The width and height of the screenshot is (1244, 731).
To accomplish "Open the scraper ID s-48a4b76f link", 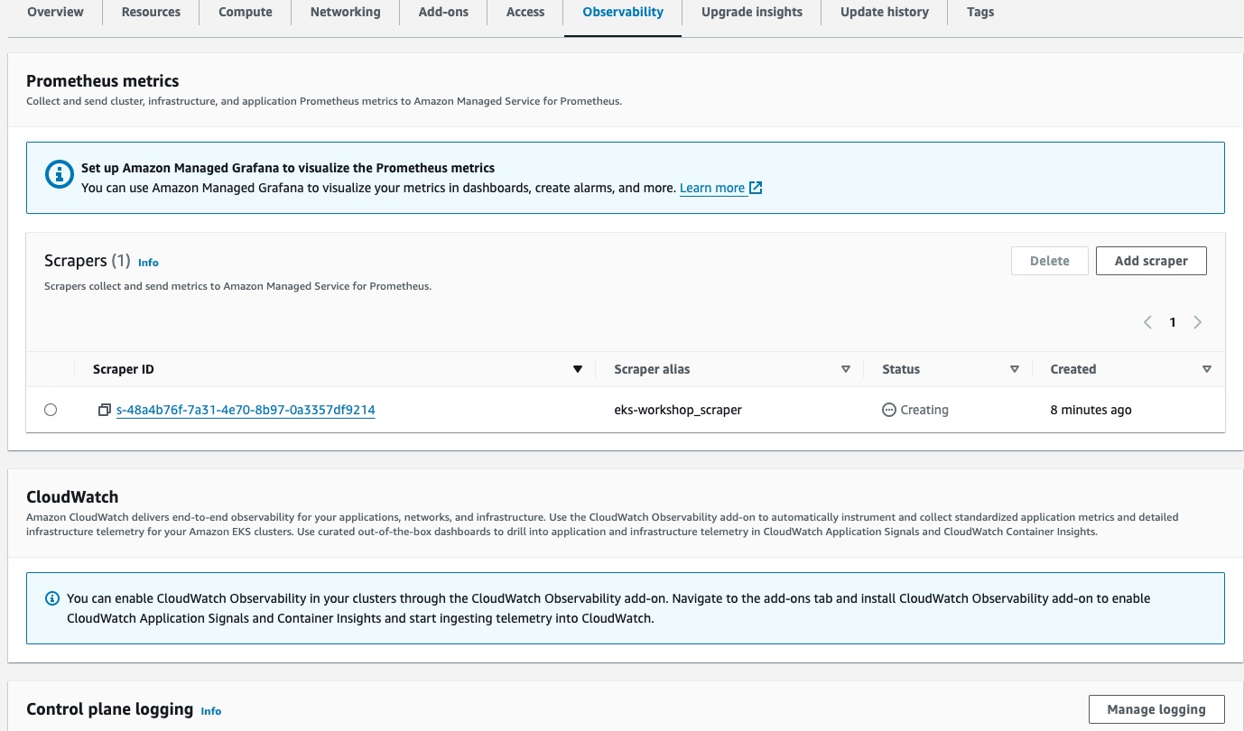I will point(246,410).
